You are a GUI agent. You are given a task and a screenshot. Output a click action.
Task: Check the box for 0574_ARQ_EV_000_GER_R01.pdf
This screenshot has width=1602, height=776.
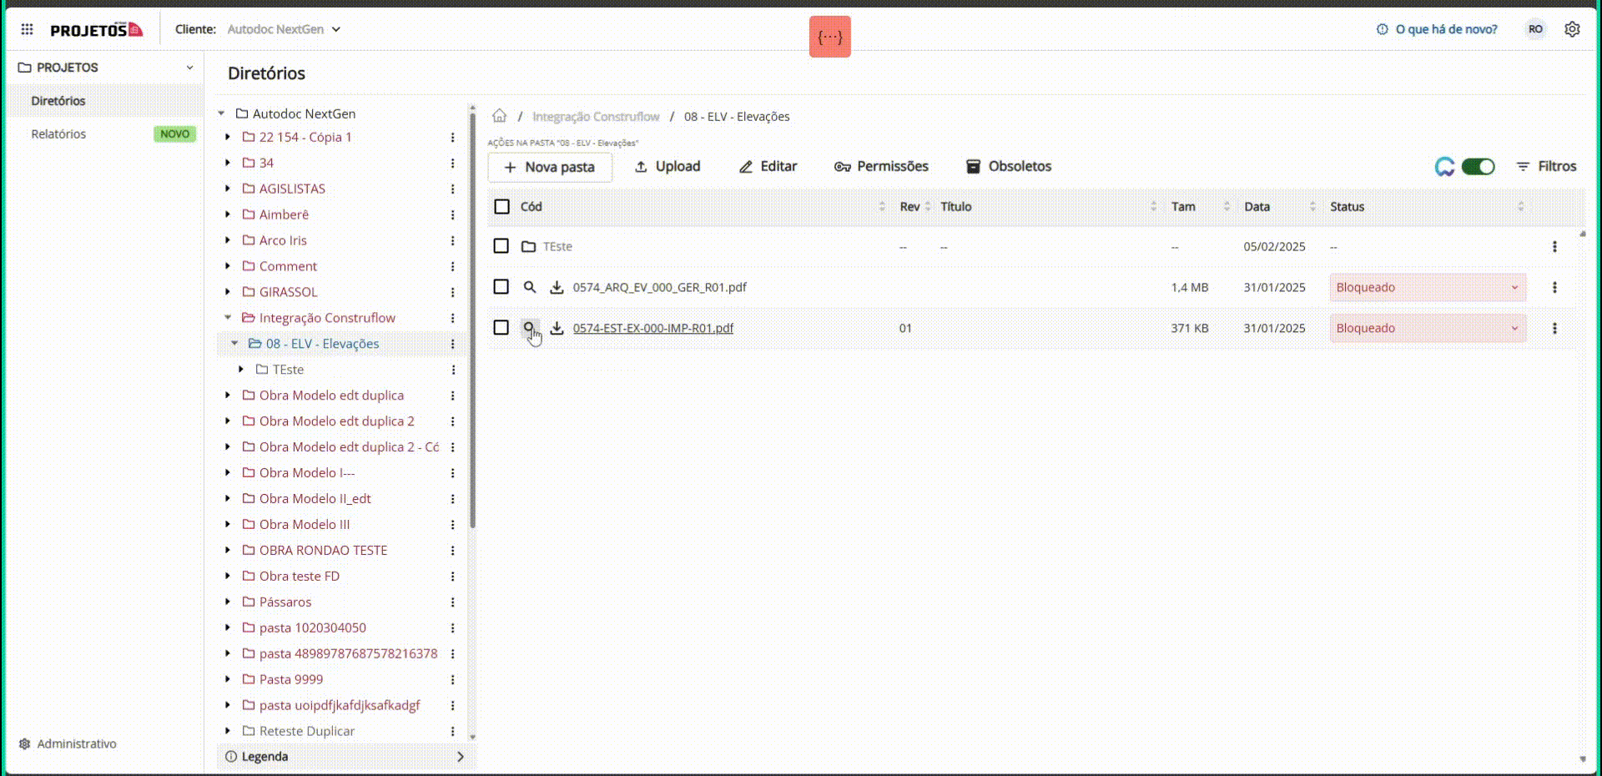click(x=501, y=287)
